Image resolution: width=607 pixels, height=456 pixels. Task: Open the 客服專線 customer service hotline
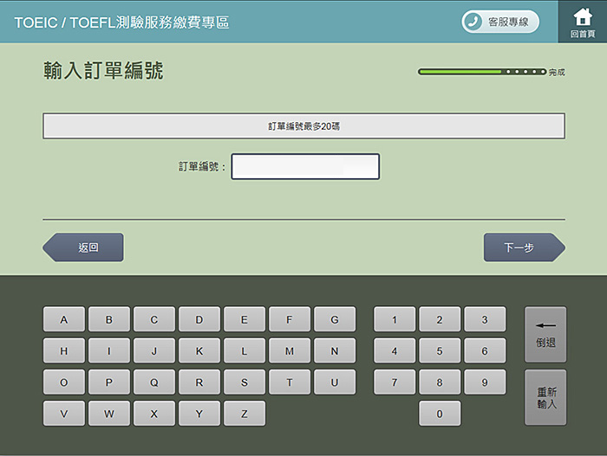[x=500, y=22]
